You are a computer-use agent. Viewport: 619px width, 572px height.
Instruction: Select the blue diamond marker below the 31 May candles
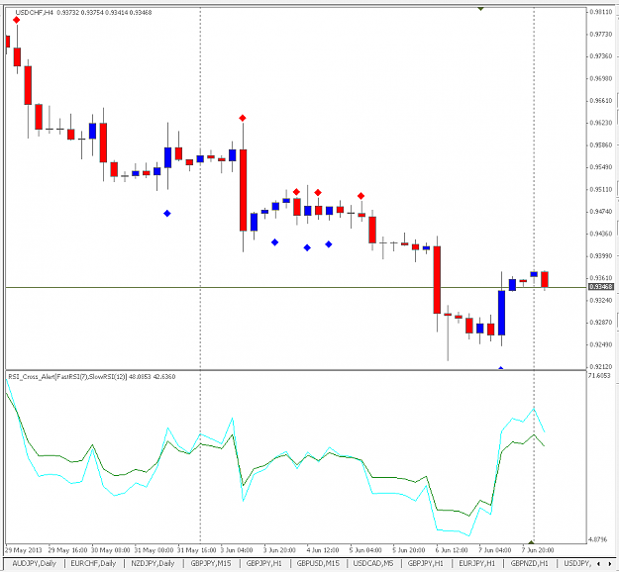167,214
